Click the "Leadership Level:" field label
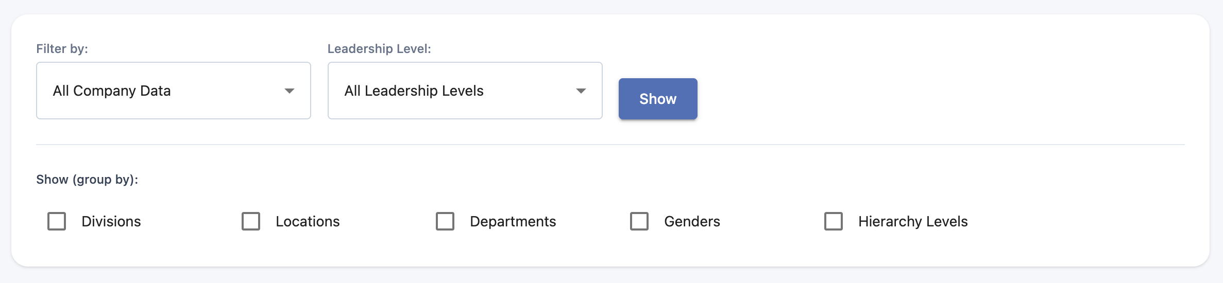The image size is (1223, 283). tap(379, 49)
